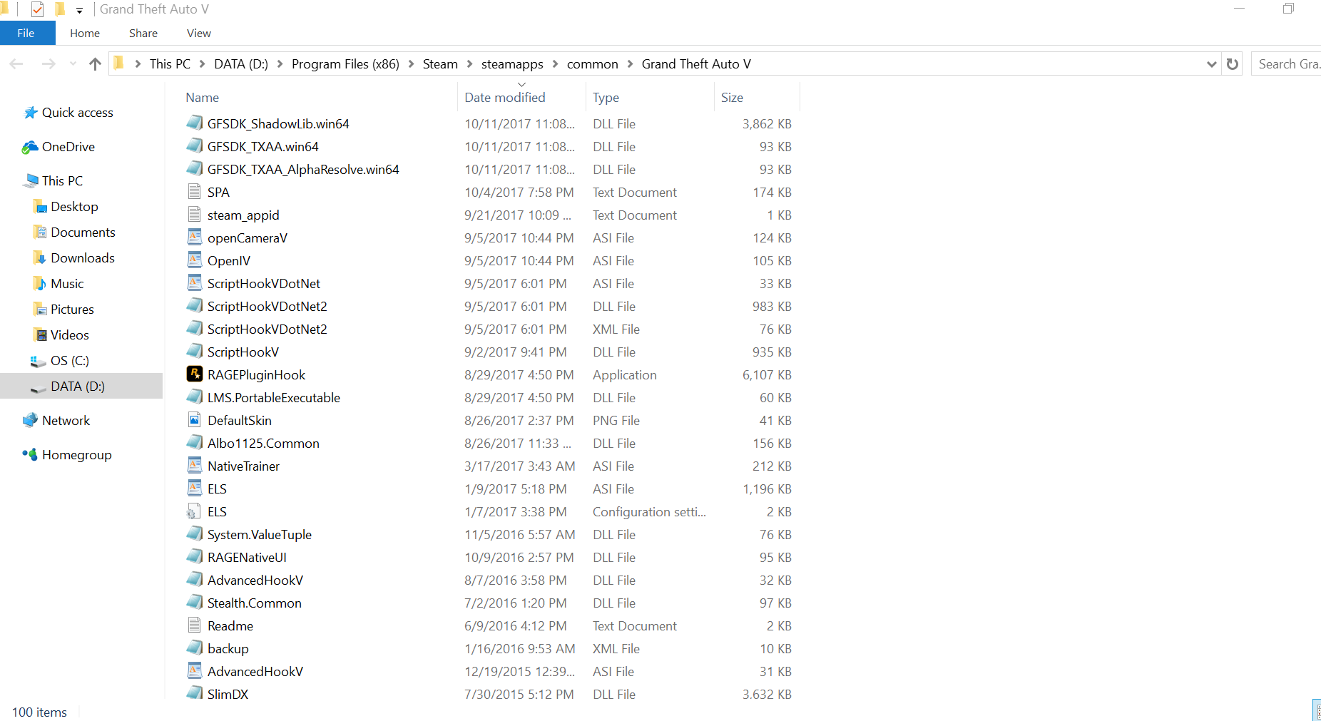Go to steamapps in the address path
1321x721 pixels.
pyautogui.click(x=512, y=64)
